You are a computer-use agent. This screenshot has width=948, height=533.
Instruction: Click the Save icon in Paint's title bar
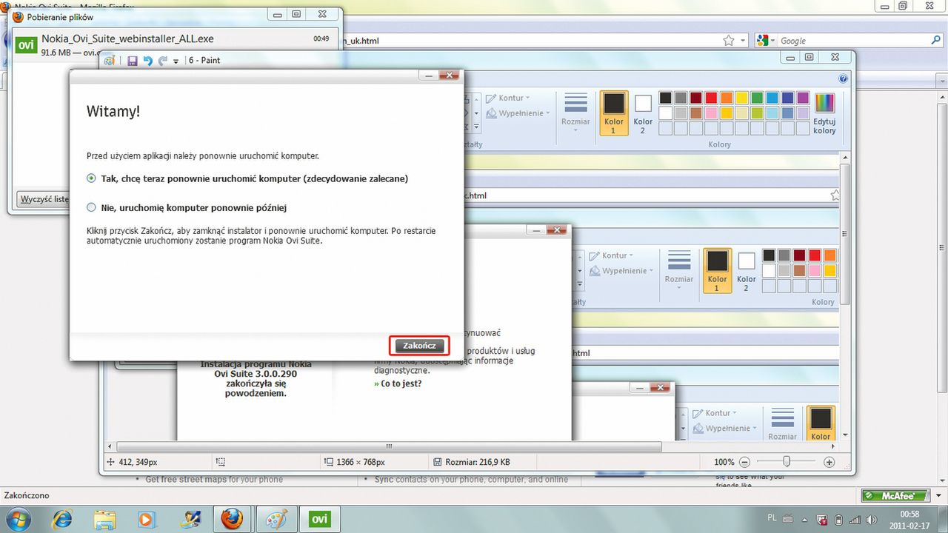tap(133, 61)
